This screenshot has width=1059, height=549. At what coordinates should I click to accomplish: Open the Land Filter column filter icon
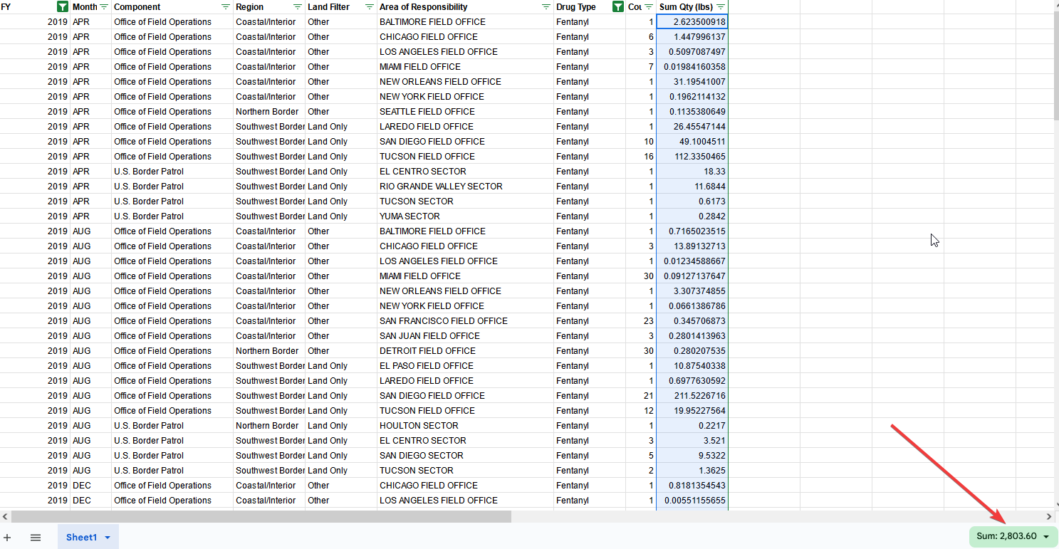pyautogui.click(x=370, y=6)
